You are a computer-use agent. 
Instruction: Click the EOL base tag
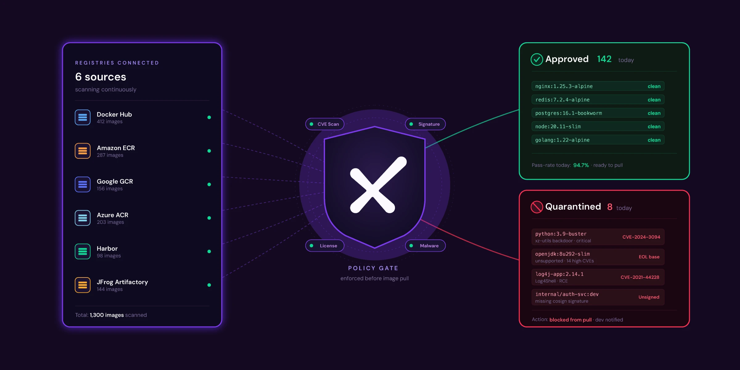[x=649, y=257]
